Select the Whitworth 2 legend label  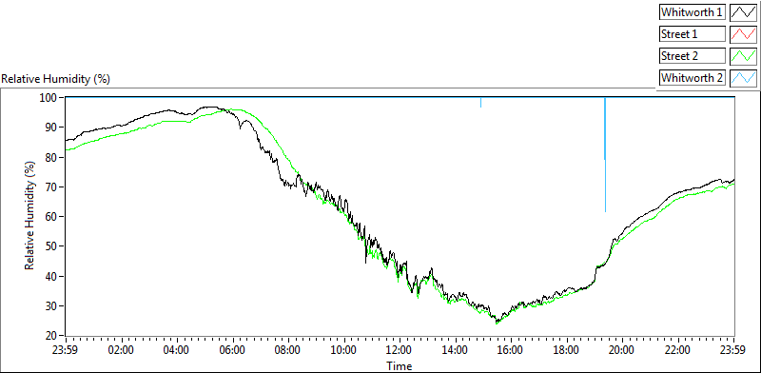coord(693,78)
